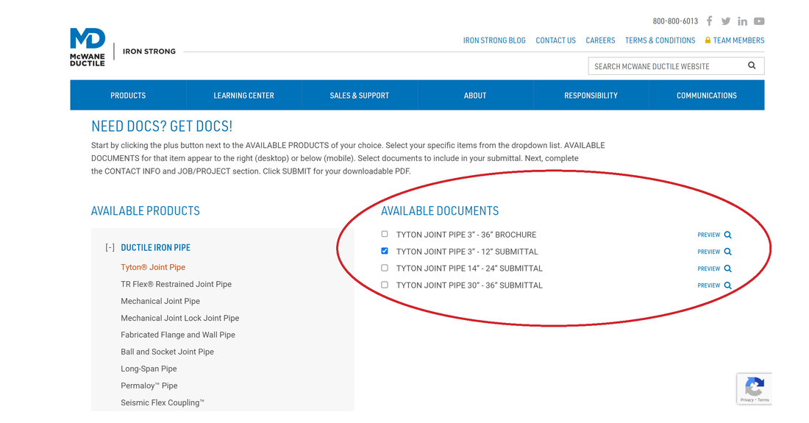Image resolution: width=809 pixels, height=423 pixels.
Task: Click the Need Docs? Get Docs! heading
Action: pos(162,126)
